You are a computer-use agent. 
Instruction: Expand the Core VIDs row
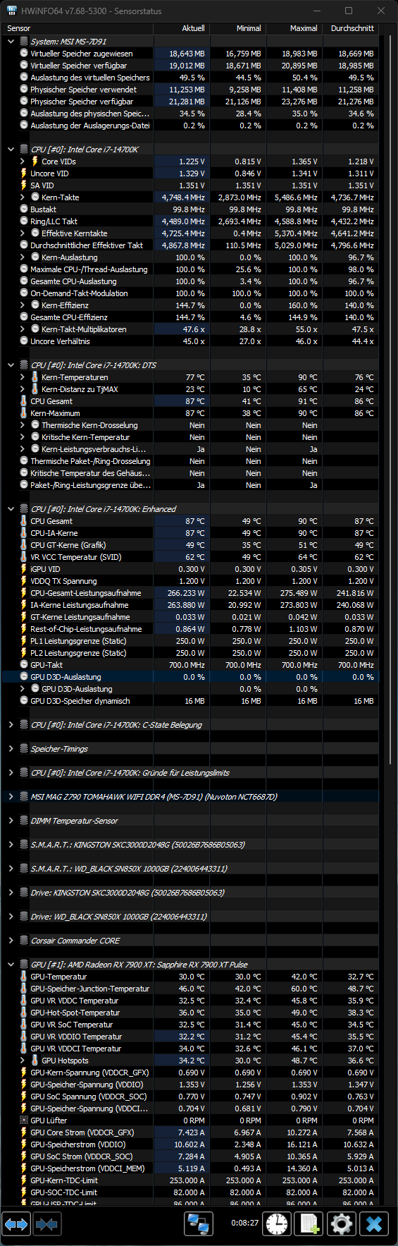click(22, 161)
